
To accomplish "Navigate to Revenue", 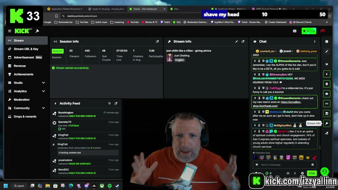I will (x=26, y=66).
